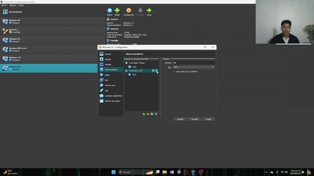Click the Pantalla section header in details pane
Image resolution: width=314 pixels, height=176 pixels.
pyautogui.click(x=114, y=41)
